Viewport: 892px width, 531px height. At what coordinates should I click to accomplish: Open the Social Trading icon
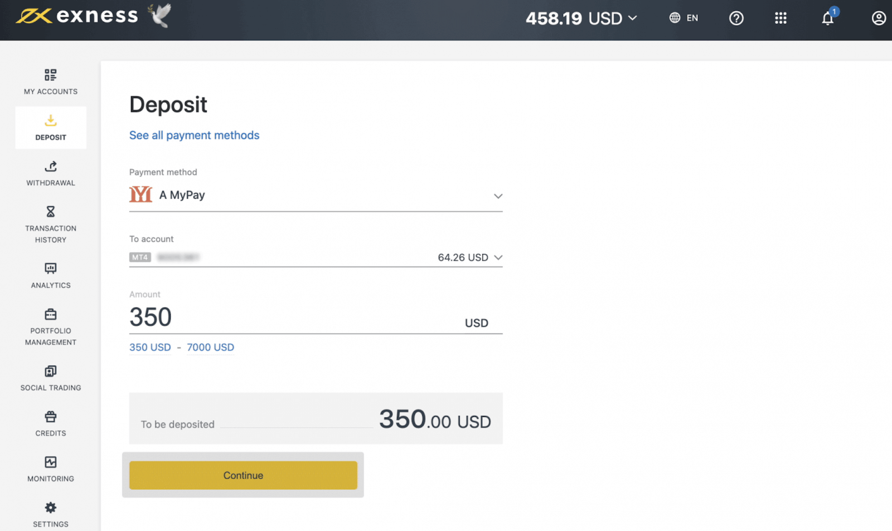51,371
